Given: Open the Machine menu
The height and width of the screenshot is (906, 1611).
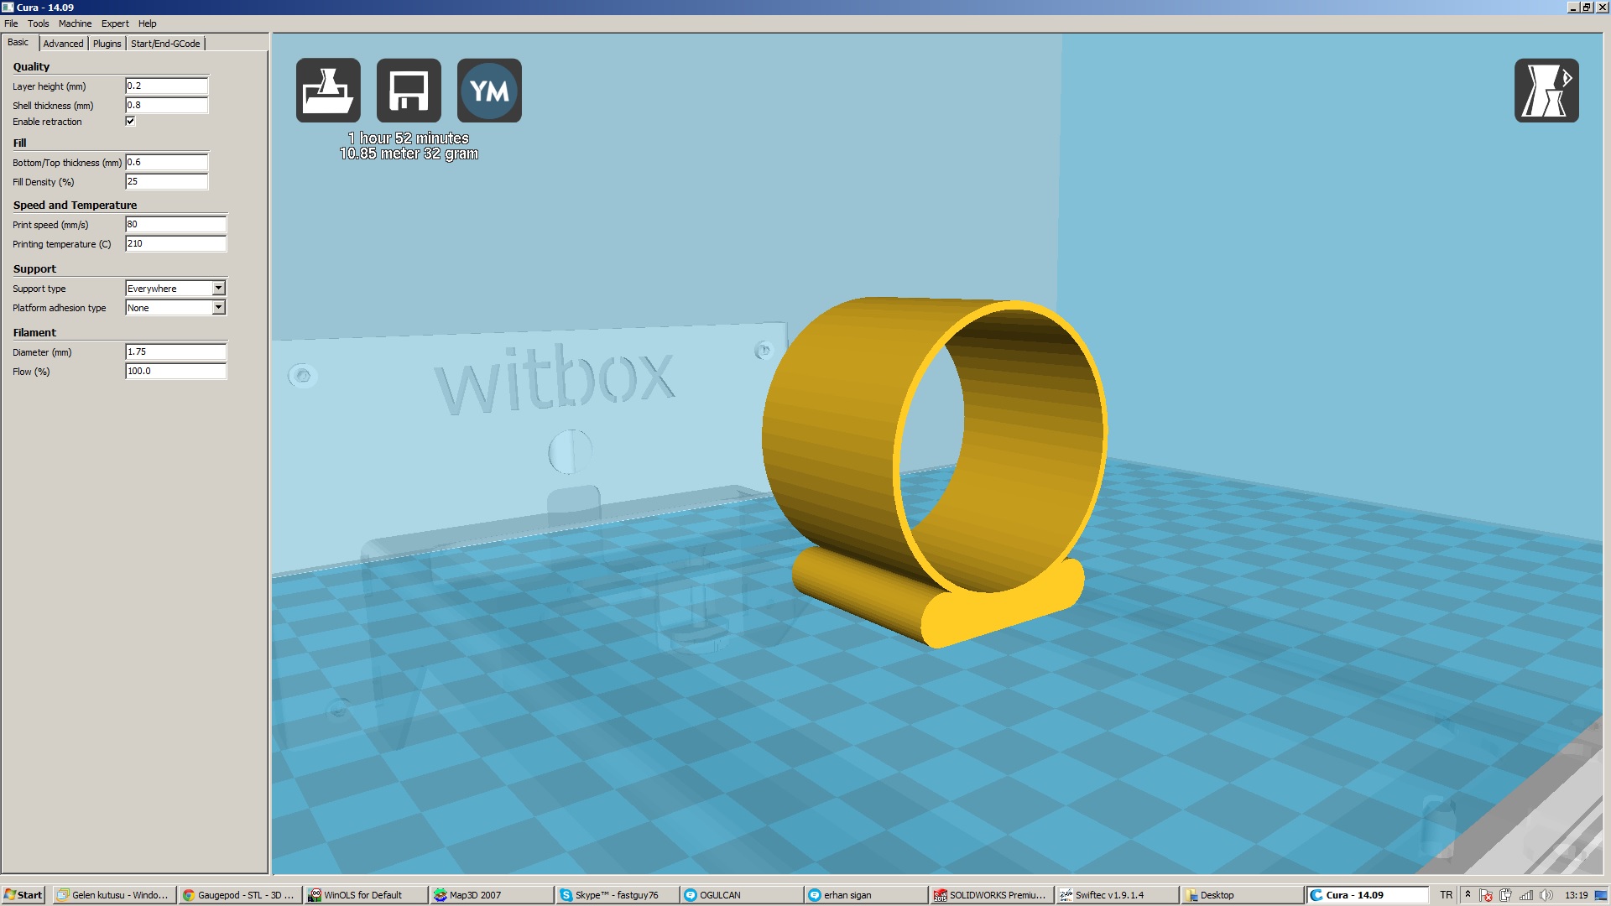Looking at the screenshot, I should pyautogui.click(x=75, y=23).
